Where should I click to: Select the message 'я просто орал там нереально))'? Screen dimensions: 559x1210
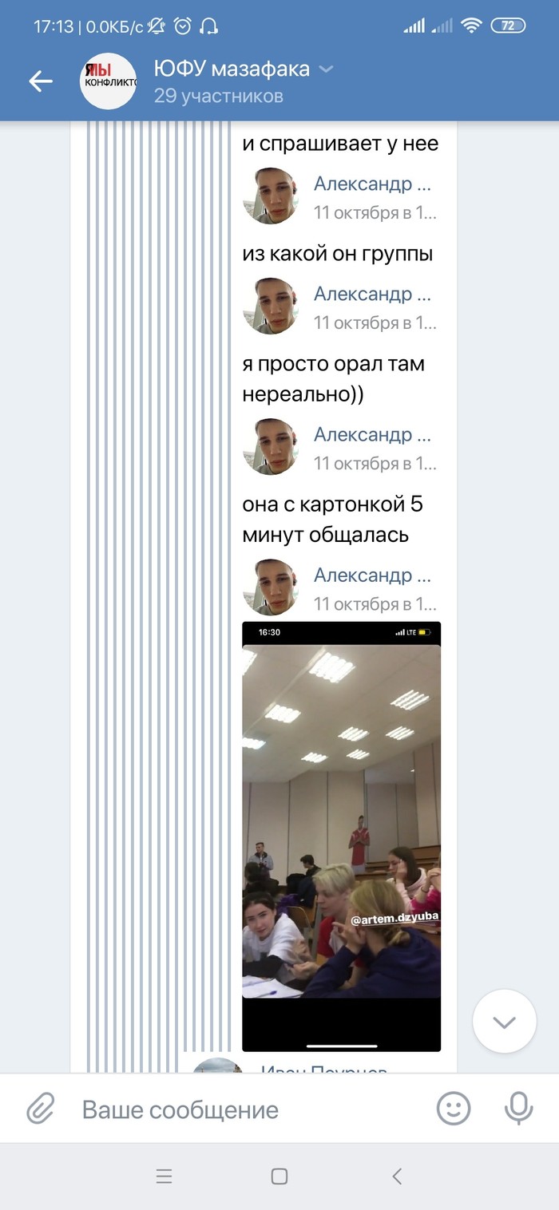pyautogui.click(x=334, y=378)
